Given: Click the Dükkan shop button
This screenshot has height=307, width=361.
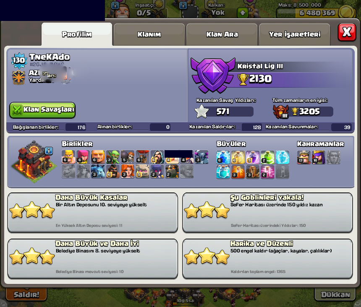Looking at the screenshot, I should 335,294.
